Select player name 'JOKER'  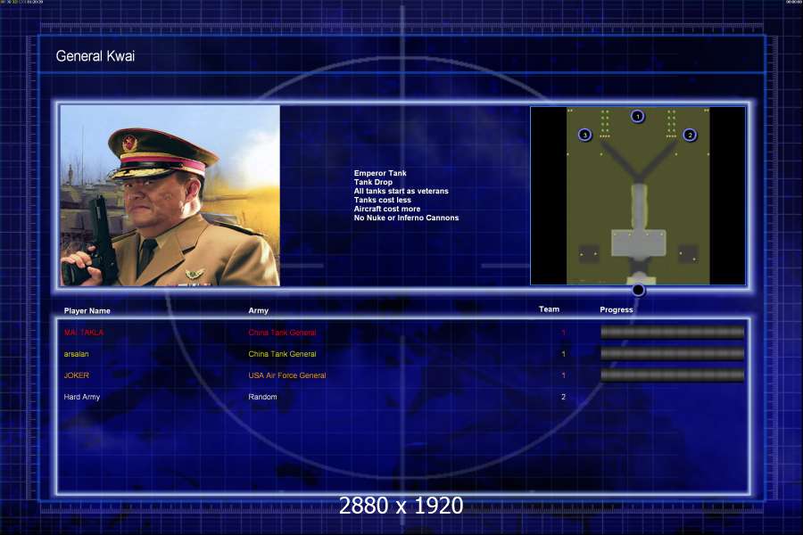coord(77,375)
